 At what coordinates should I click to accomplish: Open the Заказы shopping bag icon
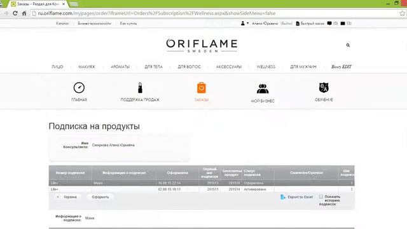[202, 88]
